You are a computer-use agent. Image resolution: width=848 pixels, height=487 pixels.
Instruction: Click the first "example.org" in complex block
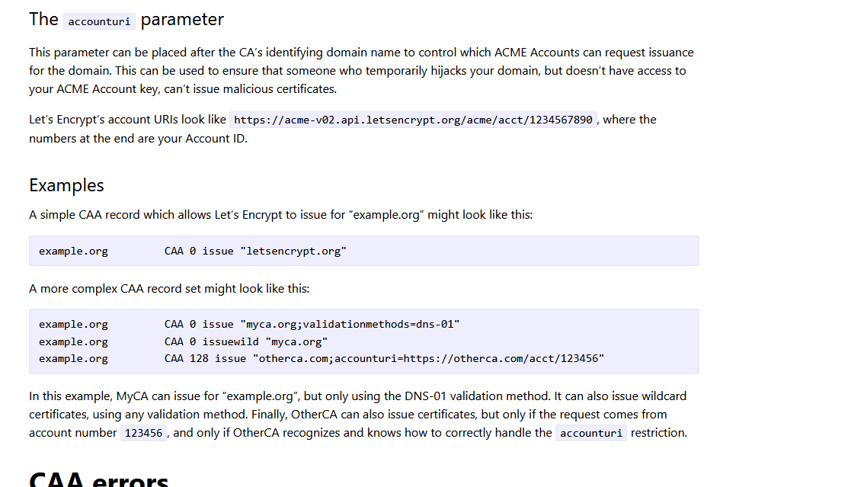74,324
